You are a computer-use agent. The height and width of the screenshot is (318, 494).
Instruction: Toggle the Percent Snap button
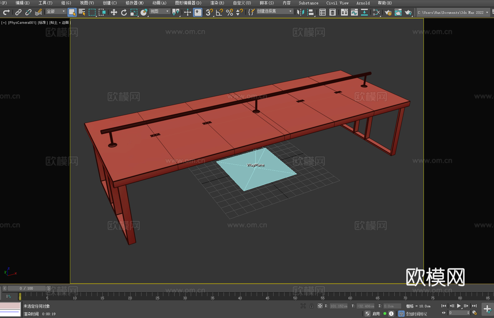(230, 12)
